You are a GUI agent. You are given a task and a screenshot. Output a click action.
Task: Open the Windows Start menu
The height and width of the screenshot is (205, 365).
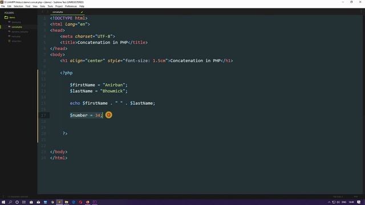pos(3,202)
